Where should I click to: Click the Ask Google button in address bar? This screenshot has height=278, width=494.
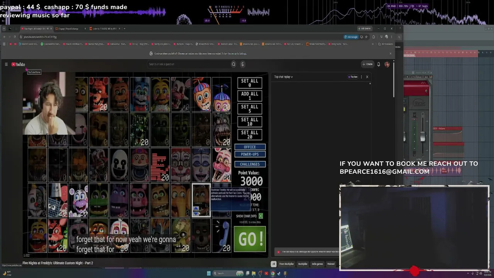click(351, 37)
